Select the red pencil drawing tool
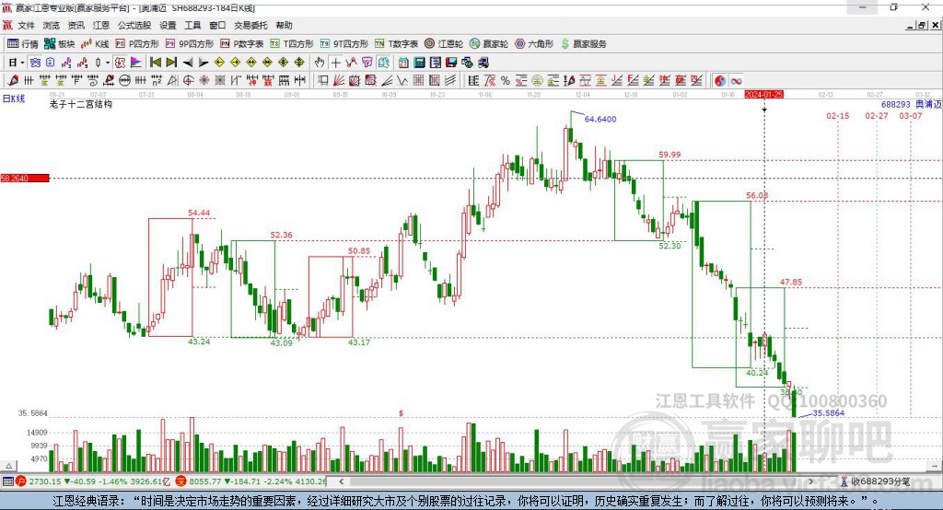This screenshot has width=943, height=510. (13, 81)
